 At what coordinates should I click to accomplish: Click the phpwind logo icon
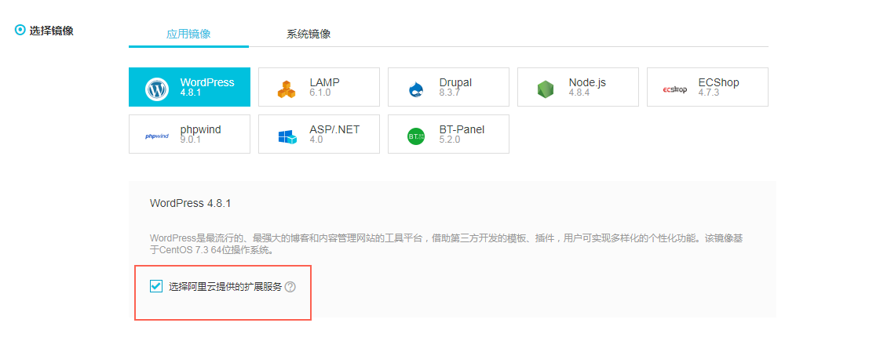tap(157, 136)
